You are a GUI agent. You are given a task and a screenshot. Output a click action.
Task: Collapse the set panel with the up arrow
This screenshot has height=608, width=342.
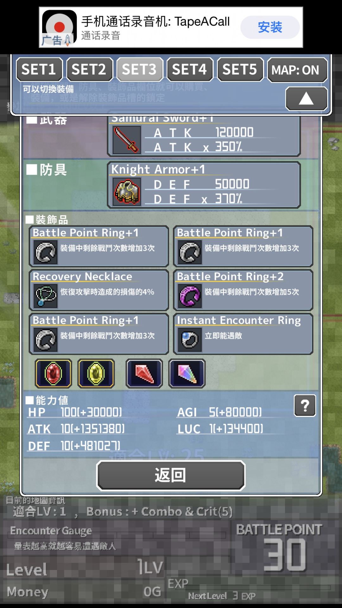click(307, 99)
